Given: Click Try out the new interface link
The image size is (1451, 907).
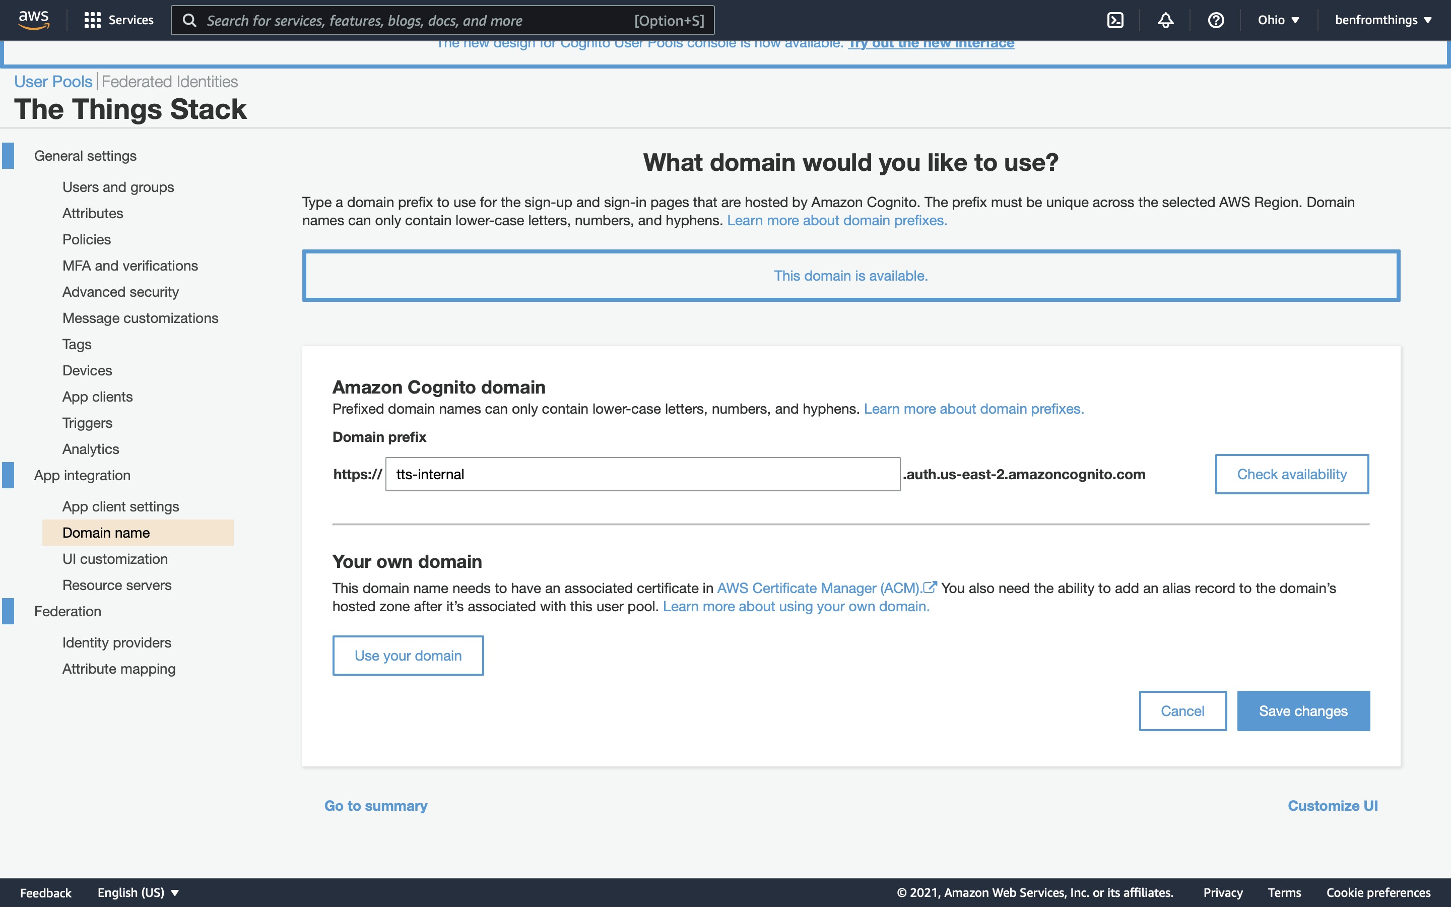Looking at the screenshot, I should [x=931, y=44].
